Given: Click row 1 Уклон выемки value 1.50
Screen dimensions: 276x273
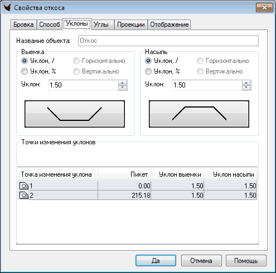Looking at the screenshot, I should point(177,186).
